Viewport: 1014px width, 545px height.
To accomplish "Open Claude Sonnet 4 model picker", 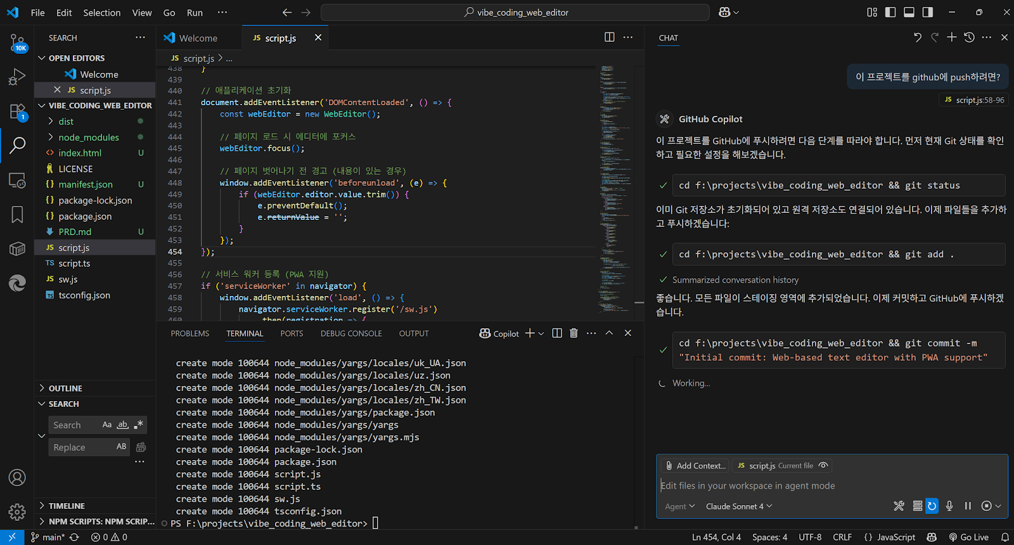I will coord(739,506).
